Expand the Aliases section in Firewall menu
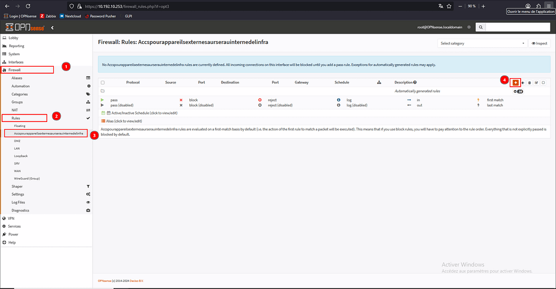 tap(17, 78)
